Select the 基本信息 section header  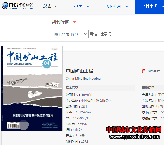tap(72, 88)
